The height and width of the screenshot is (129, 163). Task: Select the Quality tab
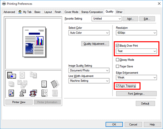(x=110, y=11)
